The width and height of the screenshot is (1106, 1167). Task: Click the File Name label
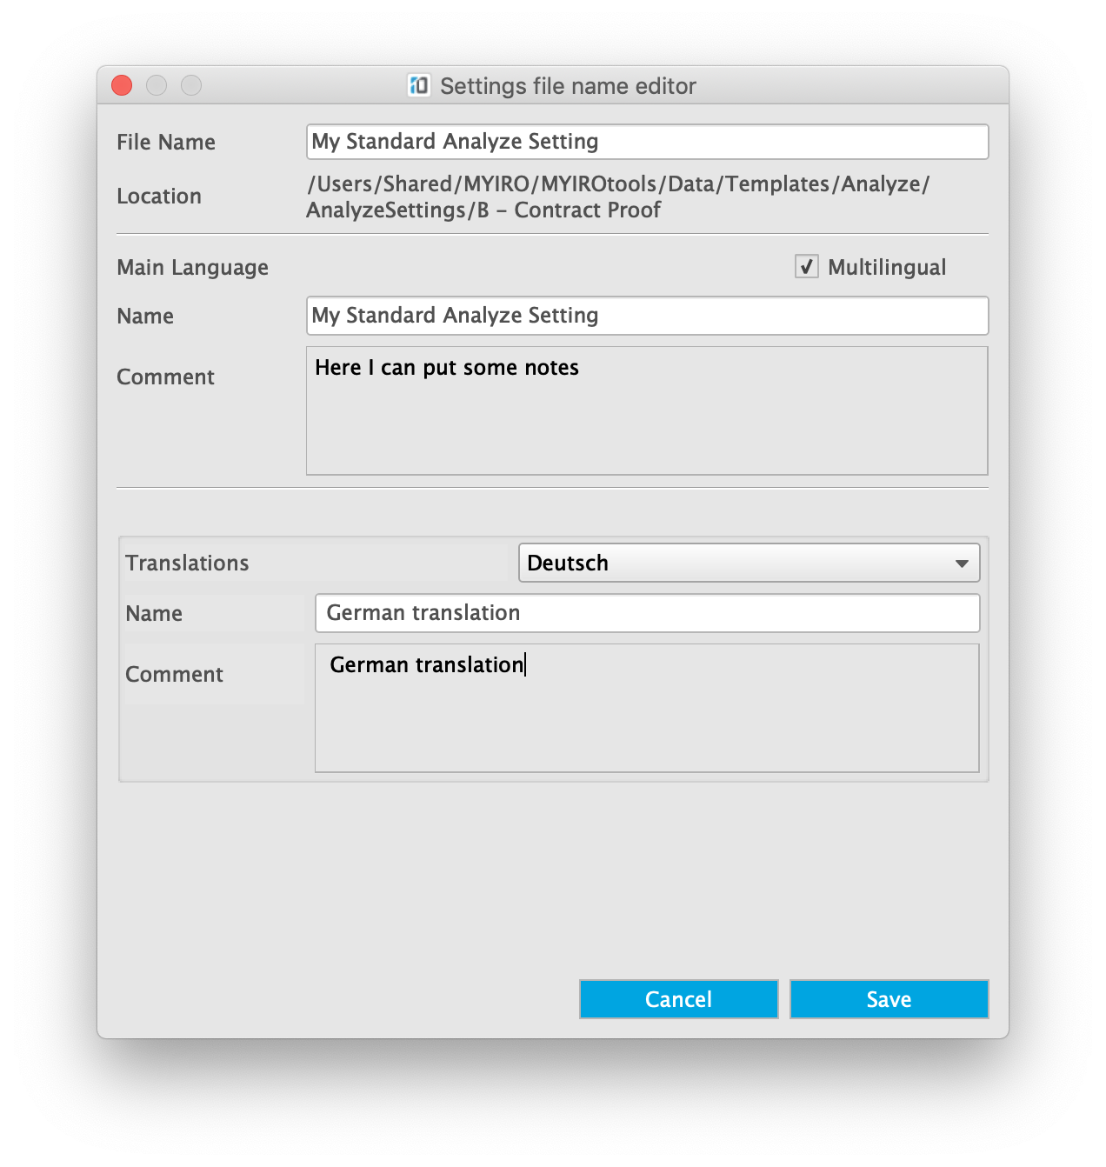(166, 142)
